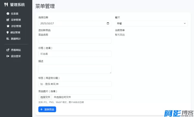The height and width of the screenshot is (117, 194).
Task: Click the 未选择任何文件 file status text
Action: coord(62,97)
